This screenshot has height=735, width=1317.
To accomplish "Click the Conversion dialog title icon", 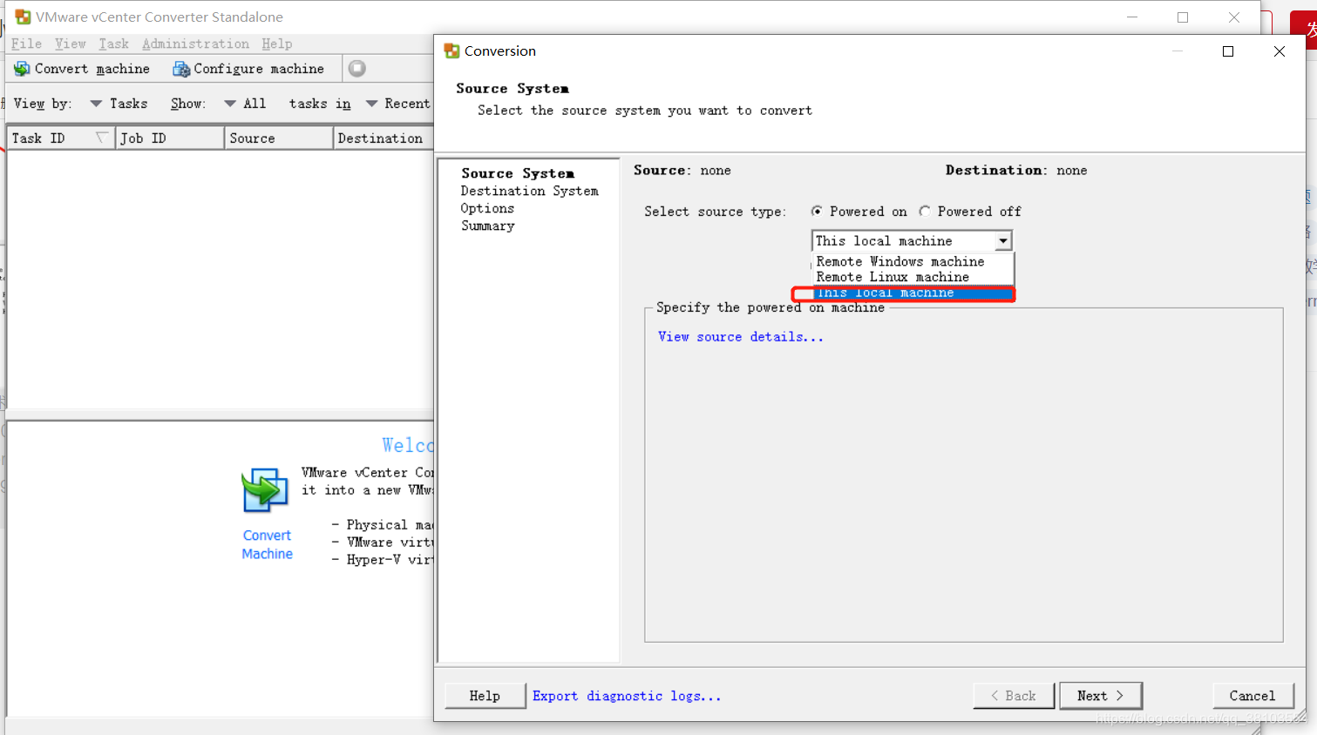I will [451, 51].
